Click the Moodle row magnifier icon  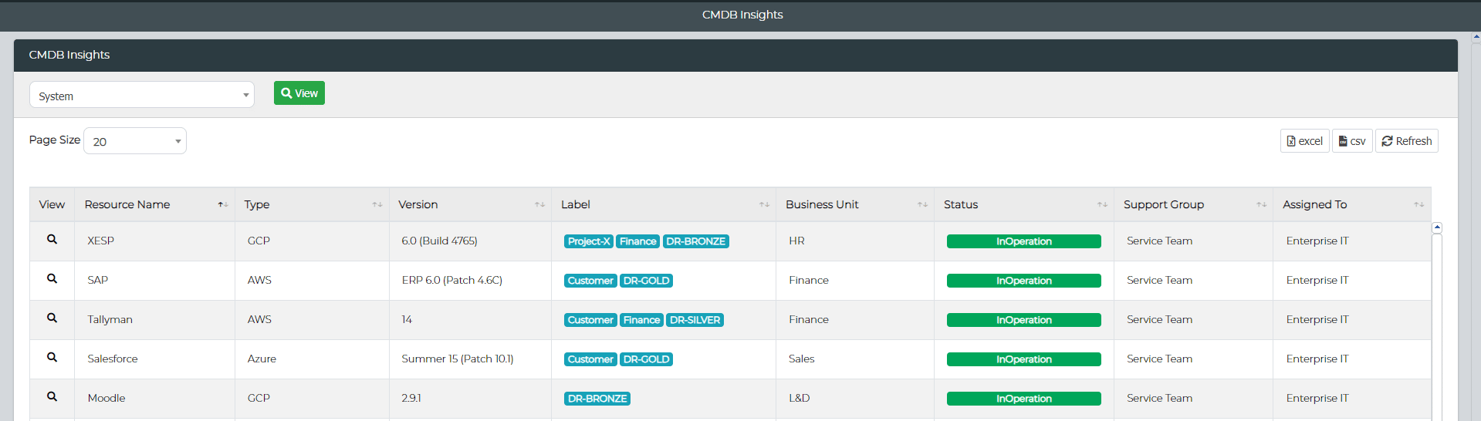tap(52, 397)
